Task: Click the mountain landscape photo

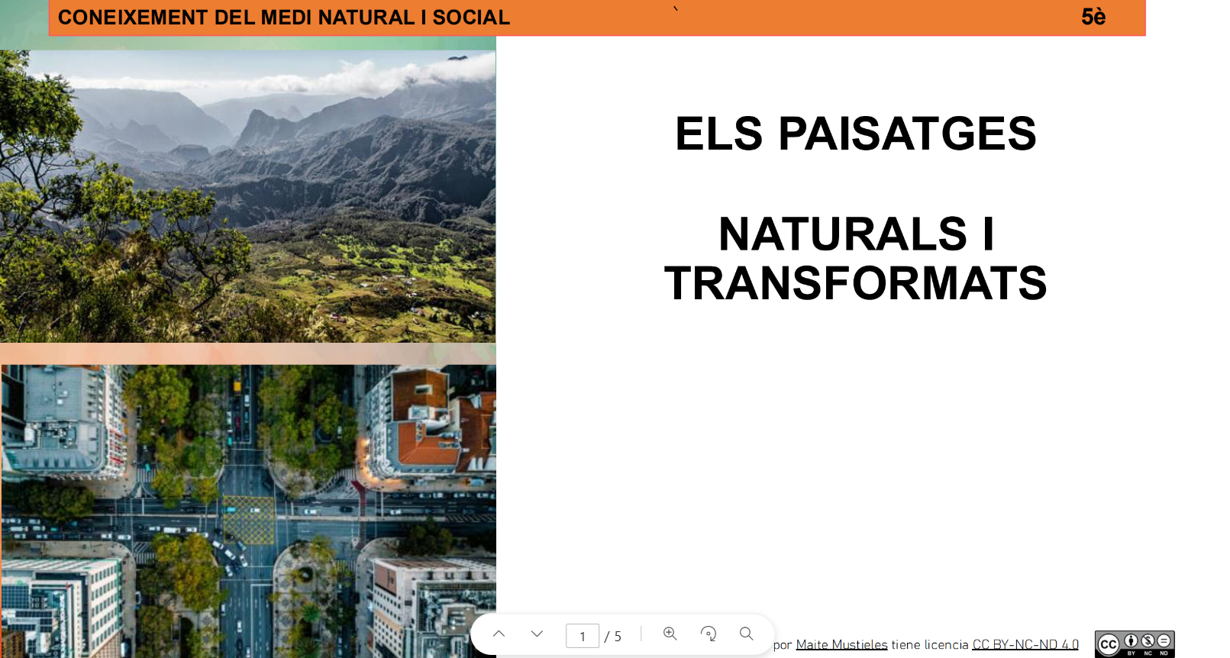Action: 247,196
